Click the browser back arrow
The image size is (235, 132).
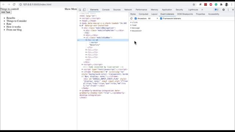(x=3, y=4)
